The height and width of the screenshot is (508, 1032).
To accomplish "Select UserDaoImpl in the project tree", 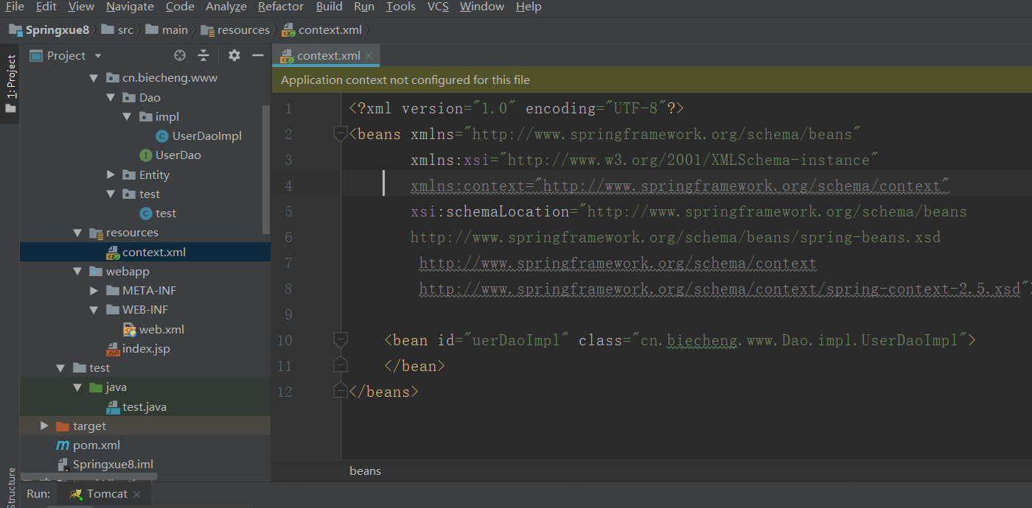I will pos(207,136).
